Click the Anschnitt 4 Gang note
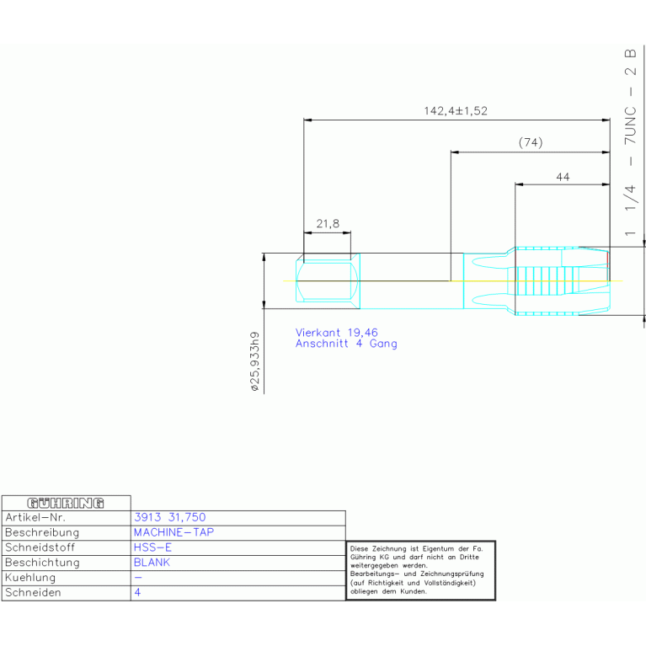 point(346,344)
